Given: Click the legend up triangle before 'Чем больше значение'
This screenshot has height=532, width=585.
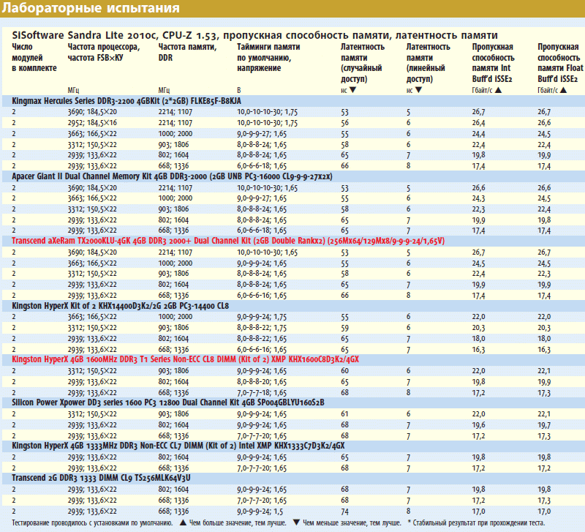Looking at the screenshot, I should 183,522.
